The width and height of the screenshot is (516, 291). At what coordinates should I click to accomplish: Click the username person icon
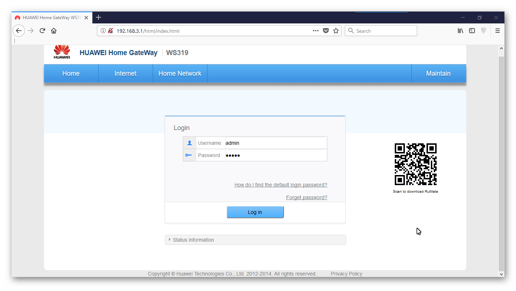tap(189, 143)
